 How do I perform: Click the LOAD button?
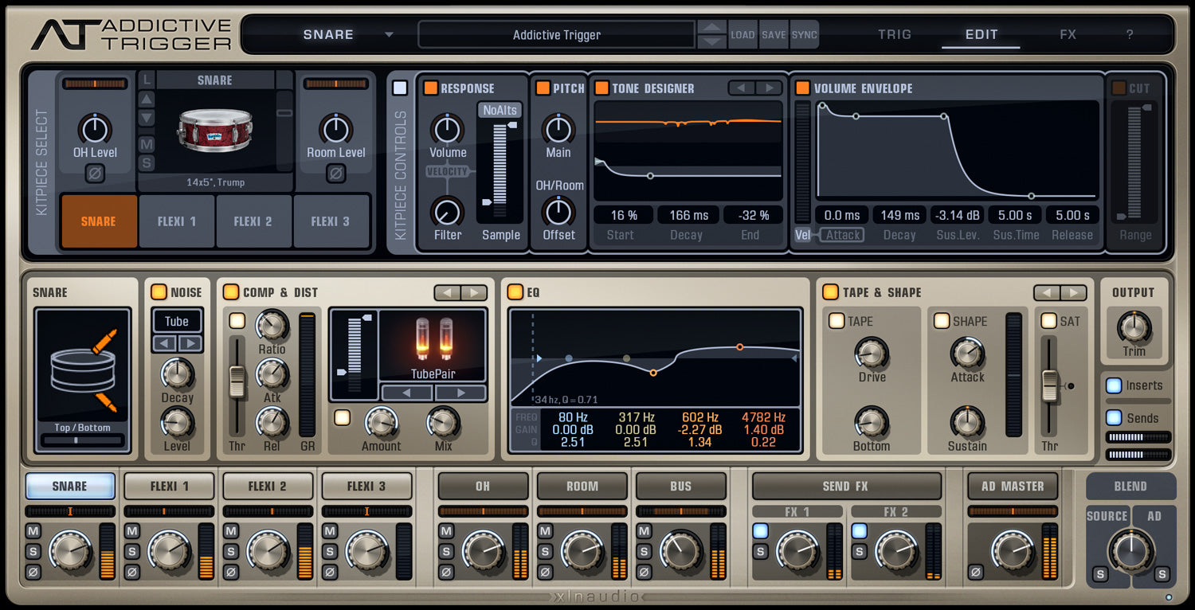742,34
